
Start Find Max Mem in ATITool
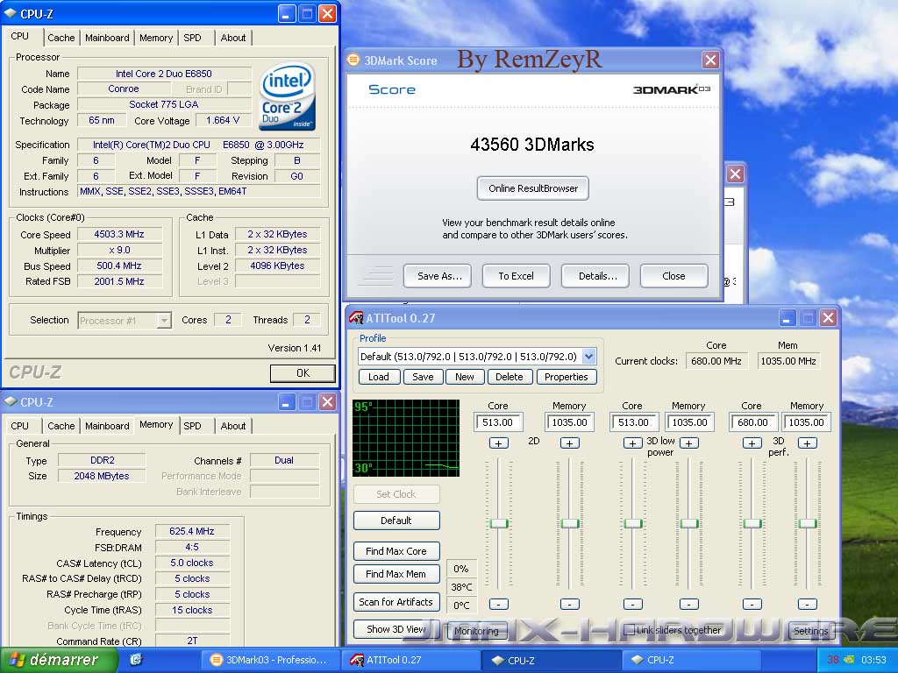pyautogui.click(x=396, y=574)
